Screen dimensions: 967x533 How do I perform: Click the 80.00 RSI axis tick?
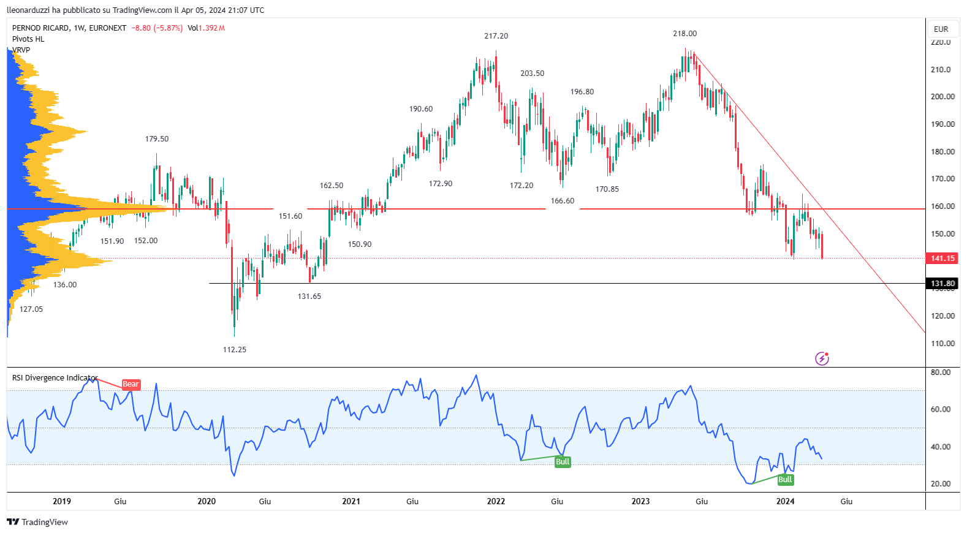941,372
